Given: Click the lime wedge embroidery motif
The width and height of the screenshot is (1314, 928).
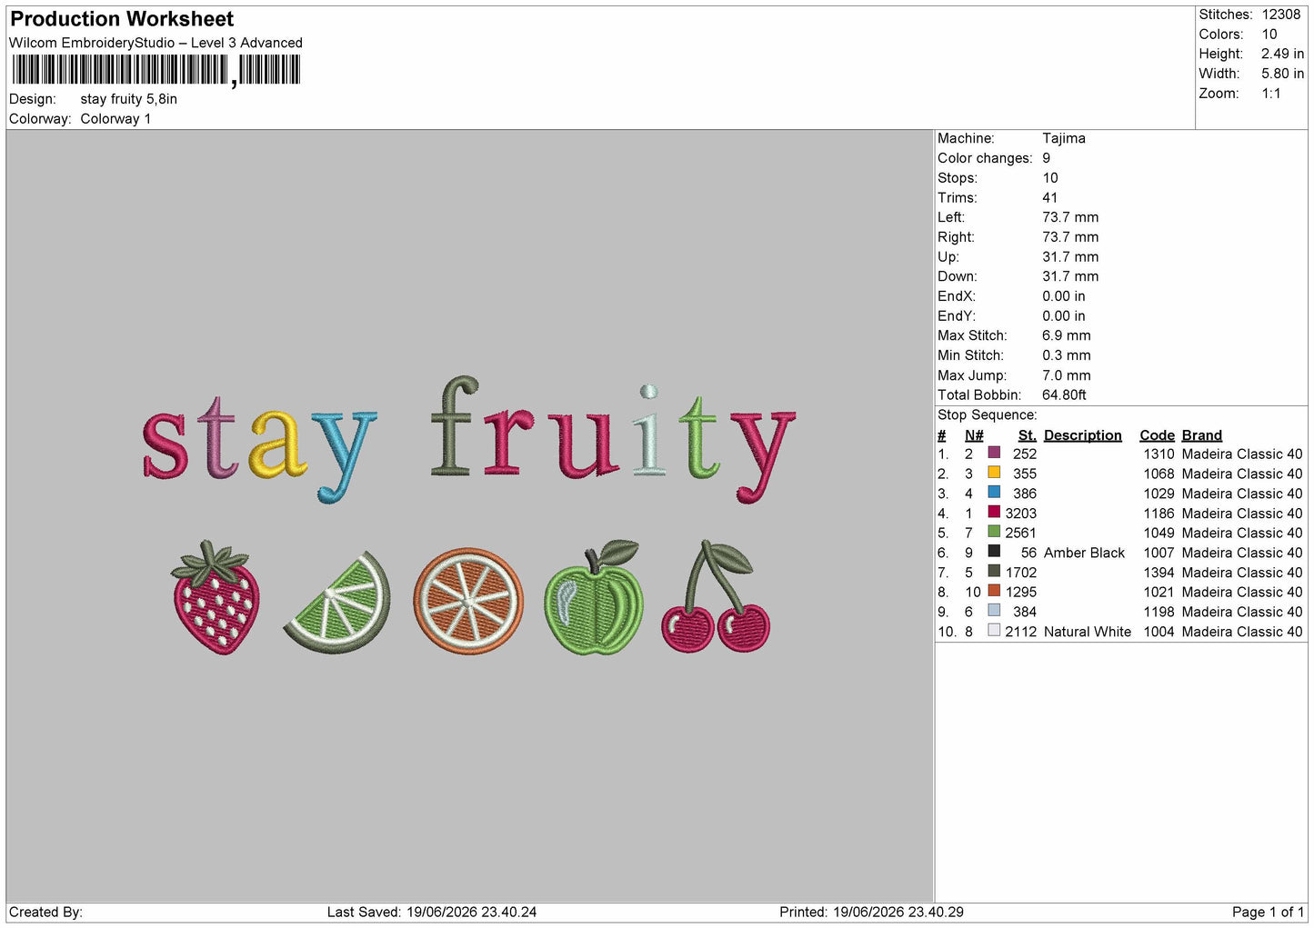Looking at the screenshot, I should 337,602.
